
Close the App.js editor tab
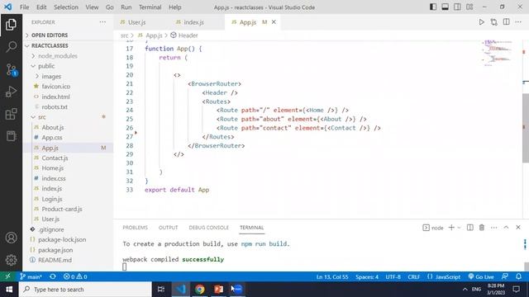click(x=274, y=22)
